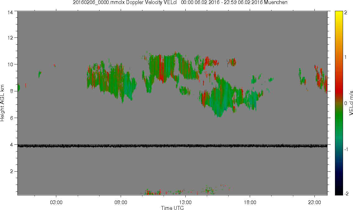The height and width of the screenshot is (210, 353).
Task: Click the 18:00 time tick label
Action: pos(250,202)
